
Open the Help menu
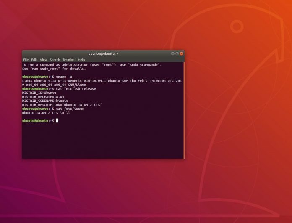pyautogui.click(x=81, y=60)
